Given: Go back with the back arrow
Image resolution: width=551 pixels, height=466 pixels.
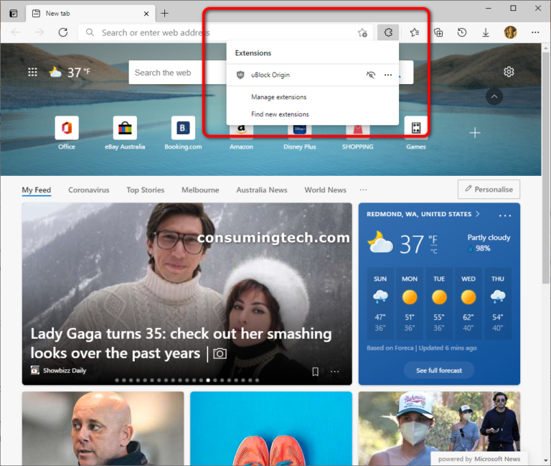Looking at the screenshot, I should 16,33.
